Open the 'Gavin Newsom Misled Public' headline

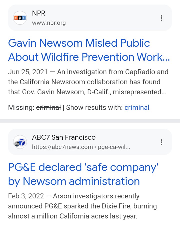89,50
